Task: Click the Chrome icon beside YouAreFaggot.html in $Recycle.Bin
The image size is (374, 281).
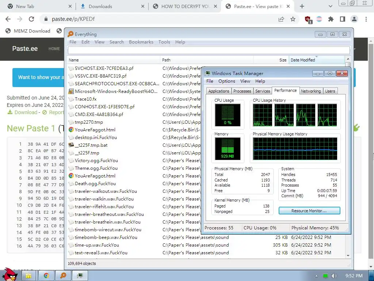Action: pos(71,130)
